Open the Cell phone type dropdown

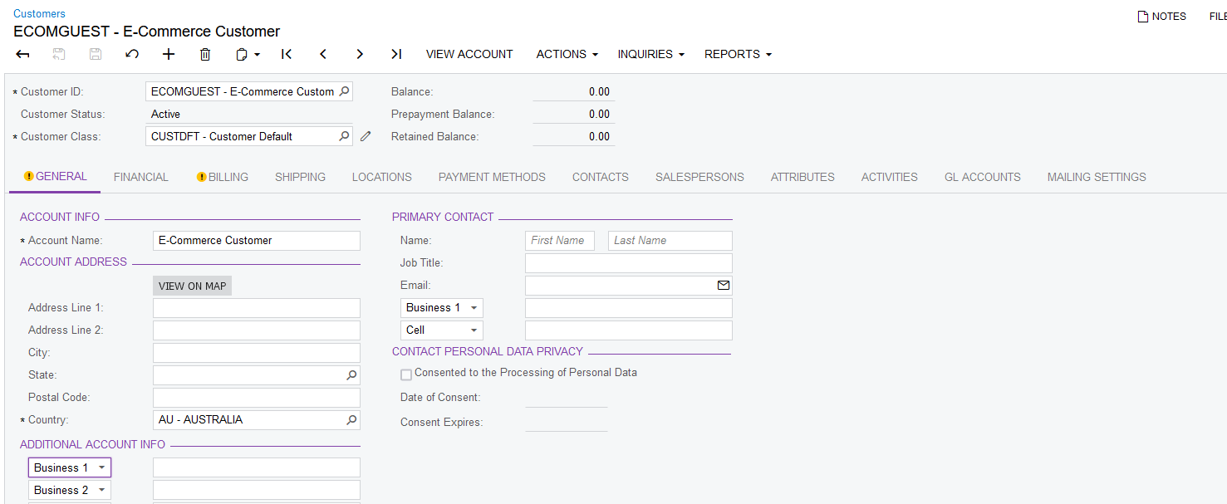[442, 330]
